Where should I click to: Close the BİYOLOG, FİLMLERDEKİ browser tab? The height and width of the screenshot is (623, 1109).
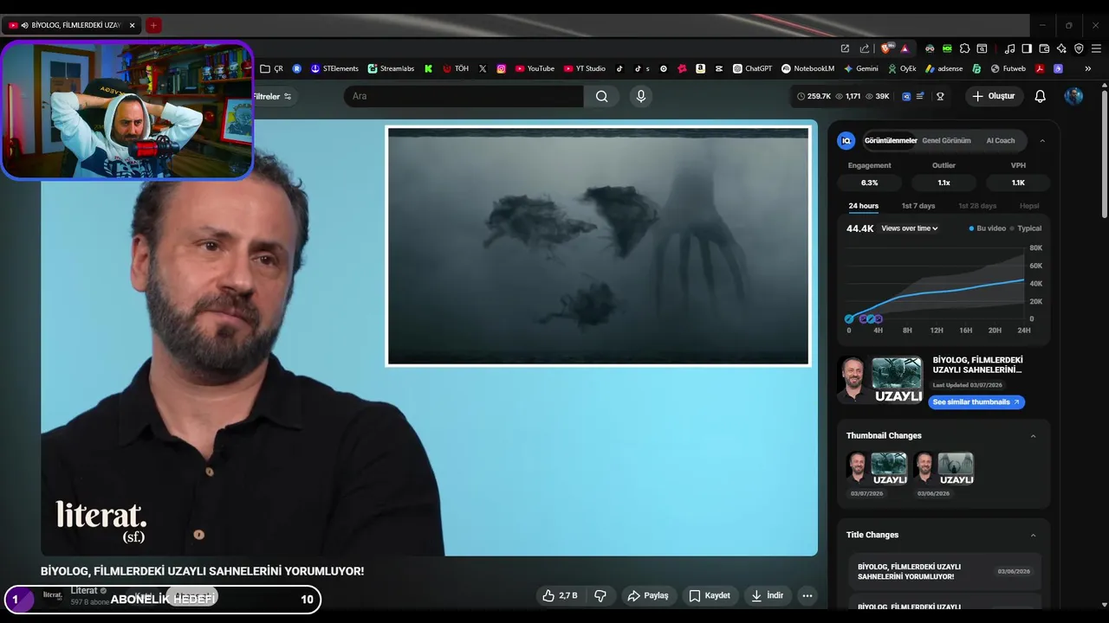pos(132,25)
